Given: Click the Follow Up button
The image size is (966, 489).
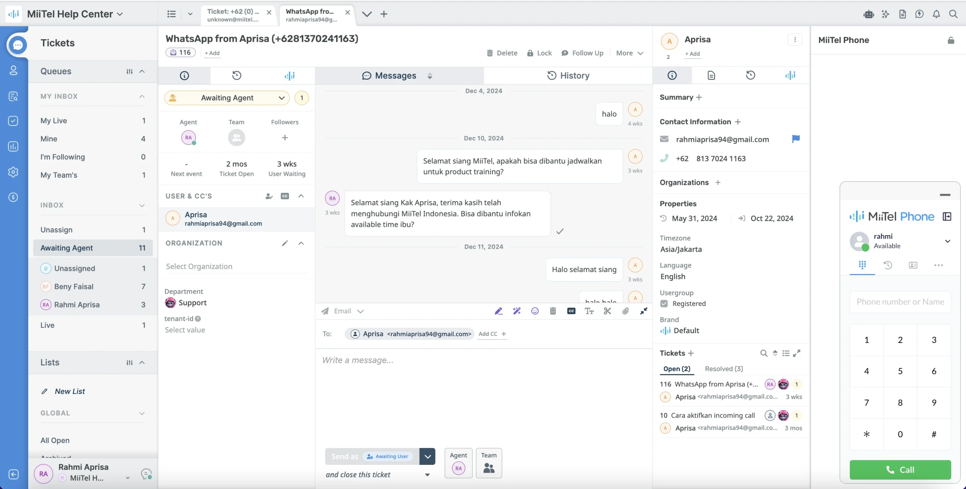Looking at the screenshot, I should 582,53.
